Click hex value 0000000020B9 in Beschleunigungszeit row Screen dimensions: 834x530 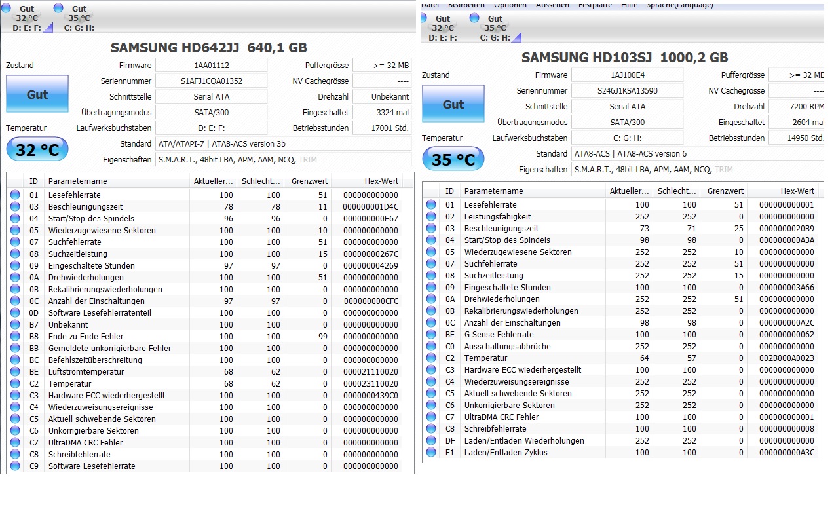coord(787,228)
